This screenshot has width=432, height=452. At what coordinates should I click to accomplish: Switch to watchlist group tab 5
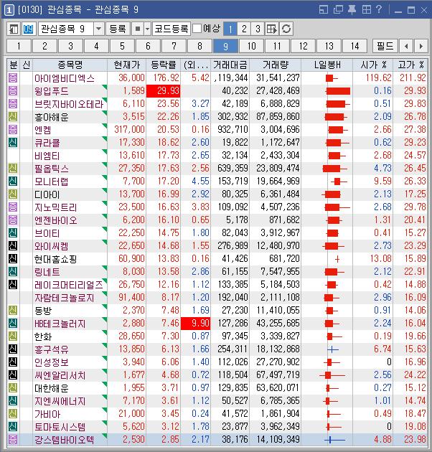tap(122, 46)
